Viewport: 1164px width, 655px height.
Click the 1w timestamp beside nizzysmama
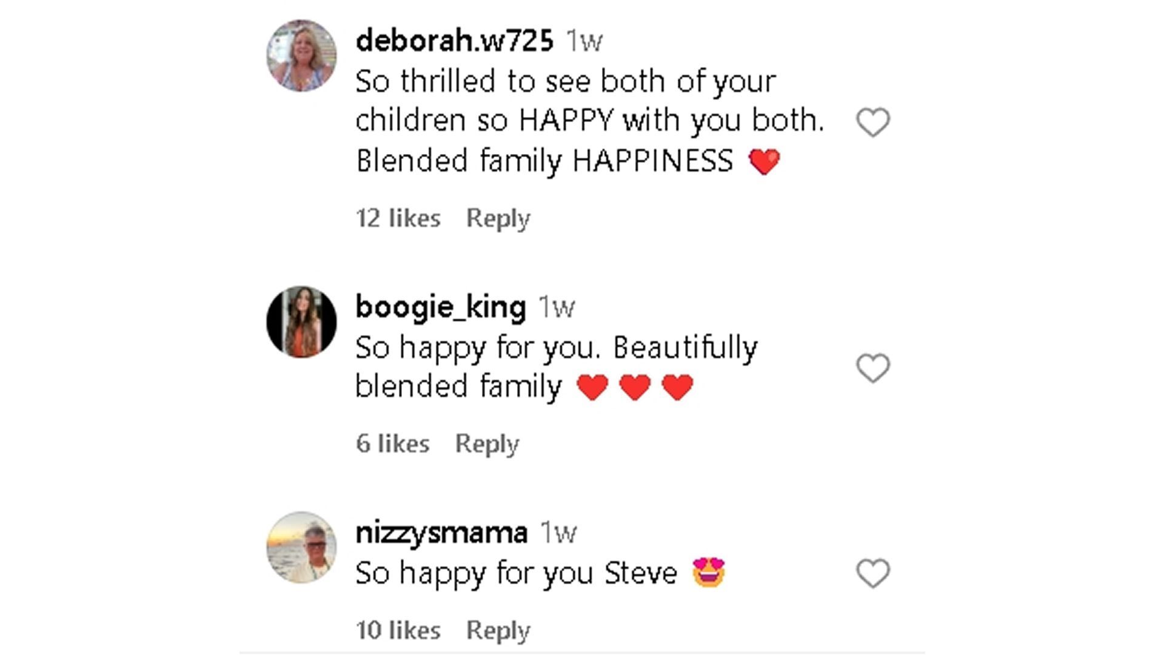coord(558,533)
